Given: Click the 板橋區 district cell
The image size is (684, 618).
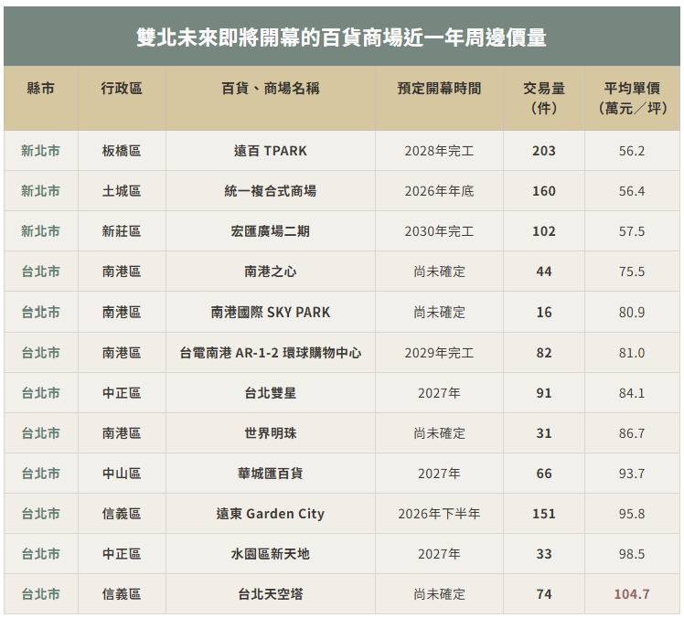Looking at the screenshot, I should [122, 151].
